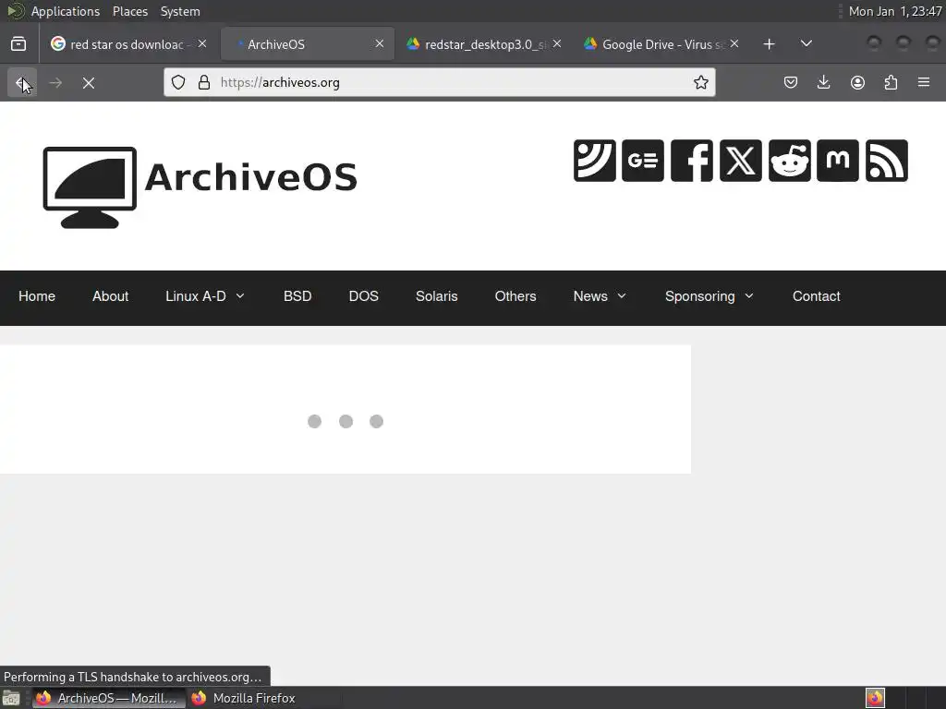Image resolution: width=946 pixels, height=709 pixels.
Task: Click the Google News icon
Action: click(x=643, y=161)
